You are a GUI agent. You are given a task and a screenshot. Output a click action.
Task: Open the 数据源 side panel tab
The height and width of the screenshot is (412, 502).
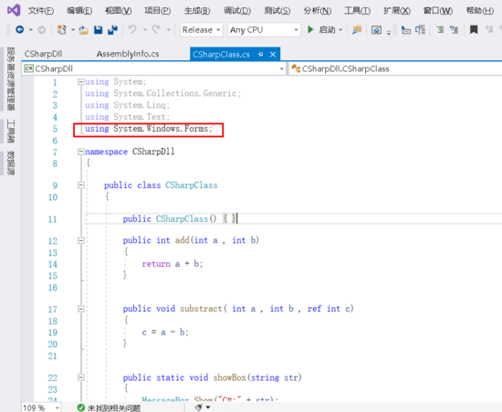11,164
